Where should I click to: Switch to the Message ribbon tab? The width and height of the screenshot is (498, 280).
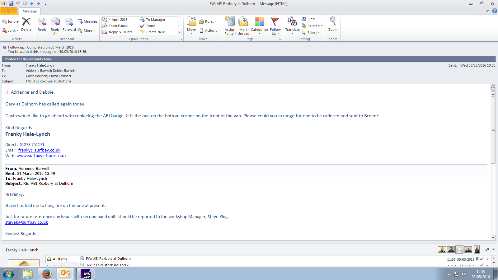30,11
